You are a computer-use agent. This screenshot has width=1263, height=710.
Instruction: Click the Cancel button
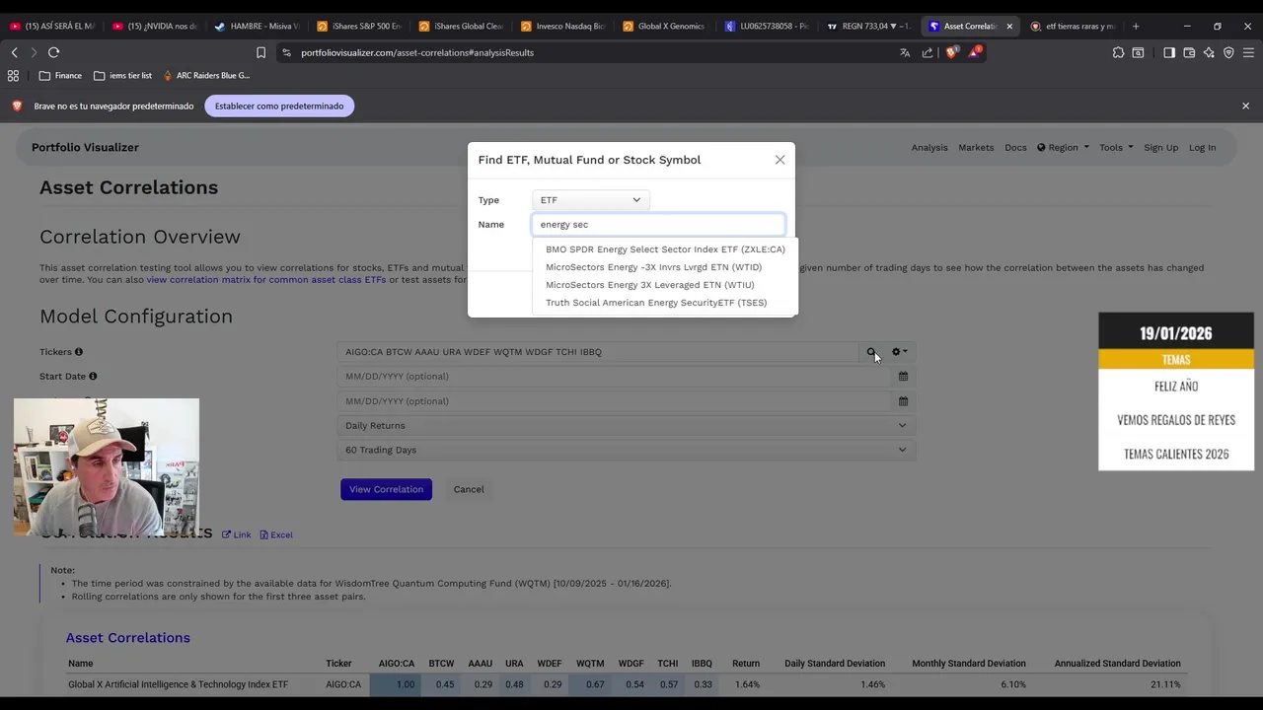click(469, 489)
